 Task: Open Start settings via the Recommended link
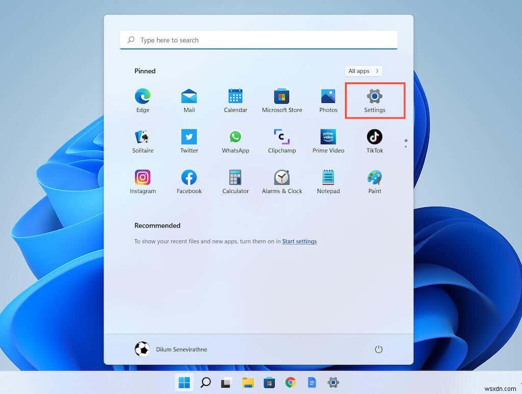click(x=299, y=241)
